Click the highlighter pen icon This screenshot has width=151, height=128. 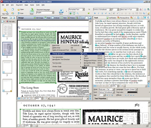tap(149, 13)
